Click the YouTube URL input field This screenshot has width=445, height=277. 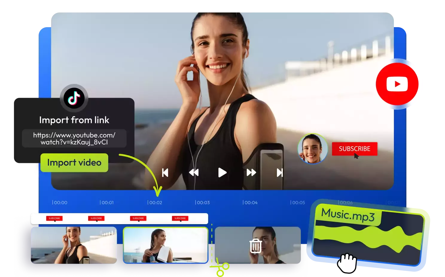click(x=74, y=138)
